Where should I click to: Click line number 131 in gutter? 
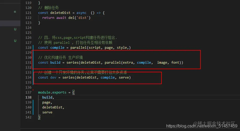tap(28, 63)
